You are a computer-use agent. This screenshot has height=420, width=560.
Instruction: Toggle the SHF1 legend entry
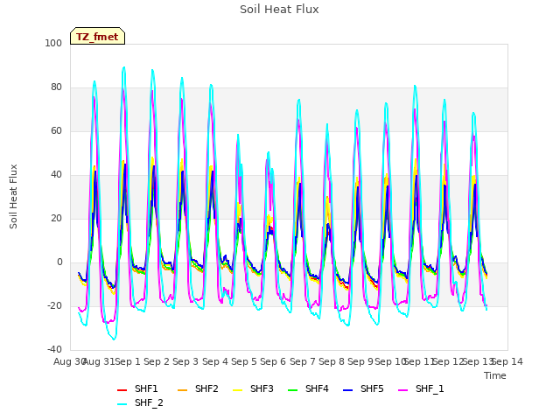(137, 388)
